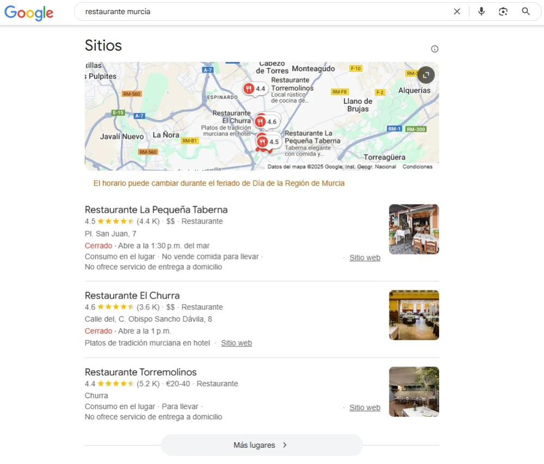544x464 pixels.
Task: Click the address Calle del, C. Obispo Sancho Dávila, 8
Action: click(148, 319)
